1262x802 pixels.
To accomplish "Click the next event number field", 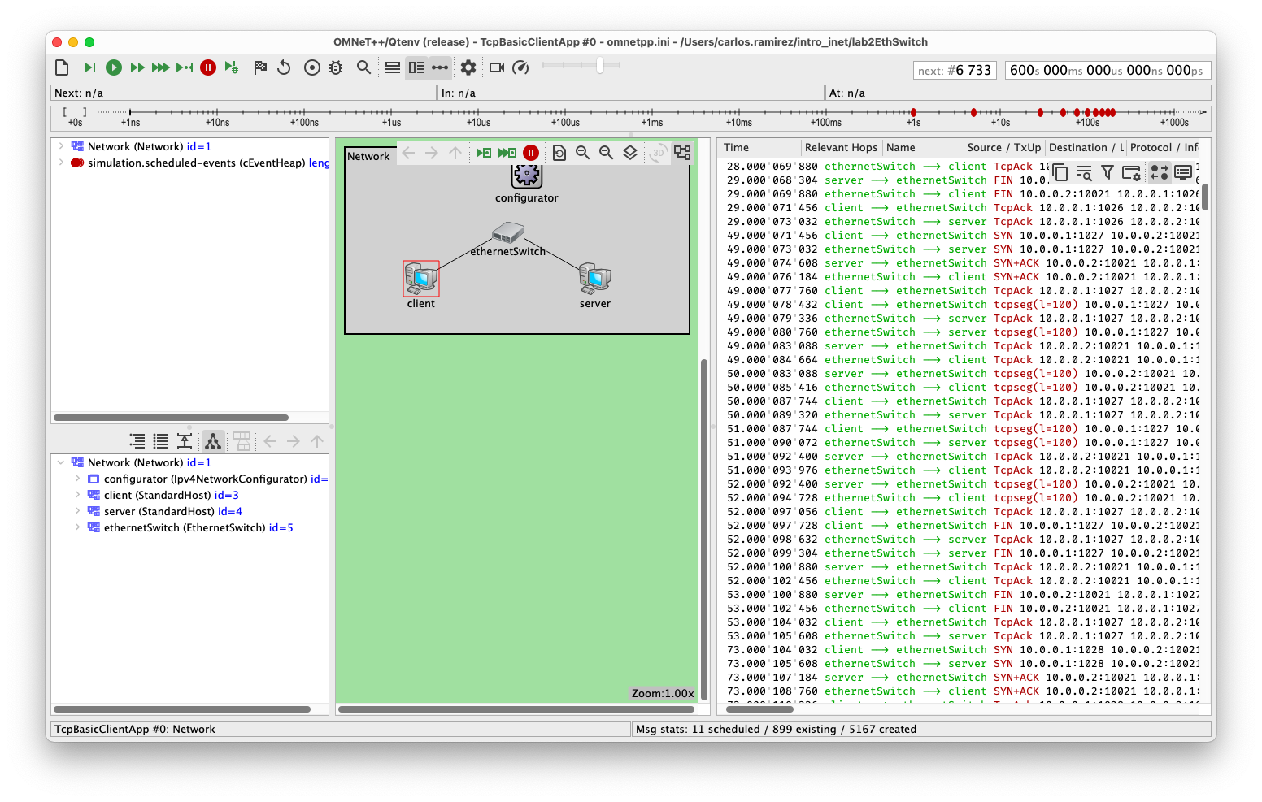I will [x=955, y=71].
